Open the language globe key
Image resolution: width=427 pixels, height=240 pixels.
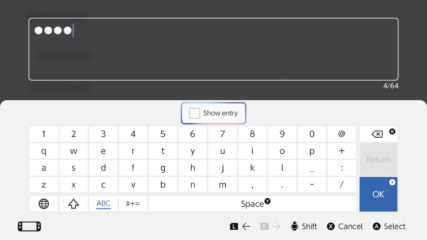(x=44, y=204)
